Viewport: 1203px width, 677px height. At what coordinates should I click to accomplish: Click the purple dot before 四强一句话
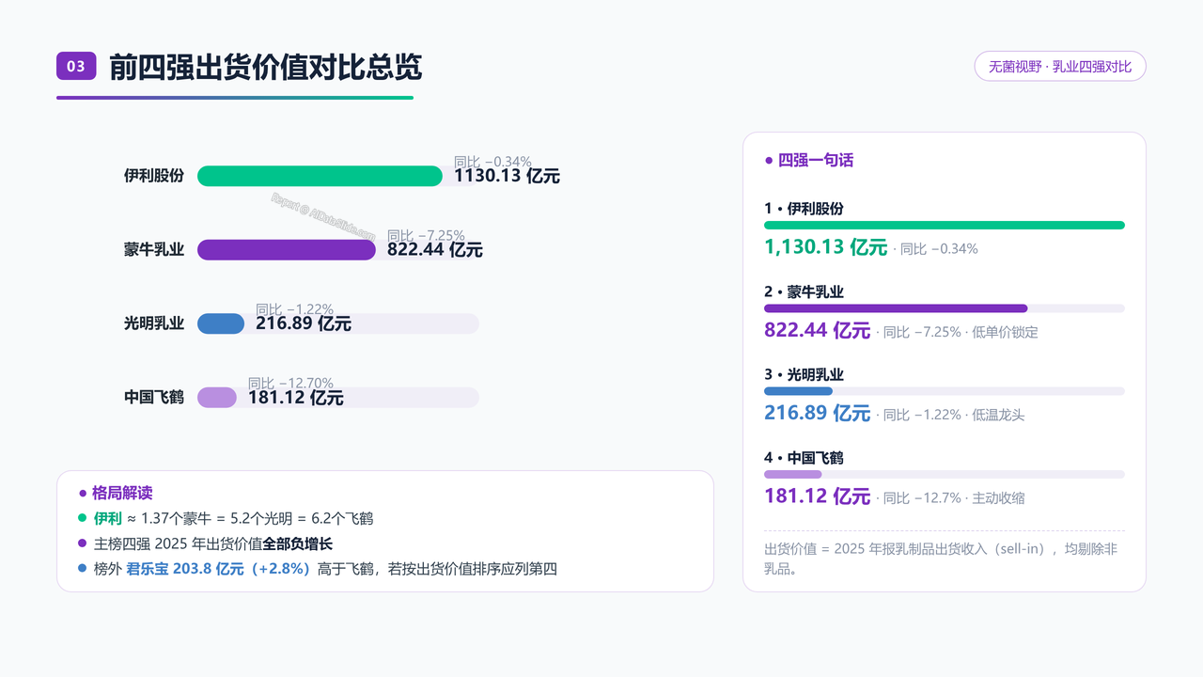click(x=769, y=161)
